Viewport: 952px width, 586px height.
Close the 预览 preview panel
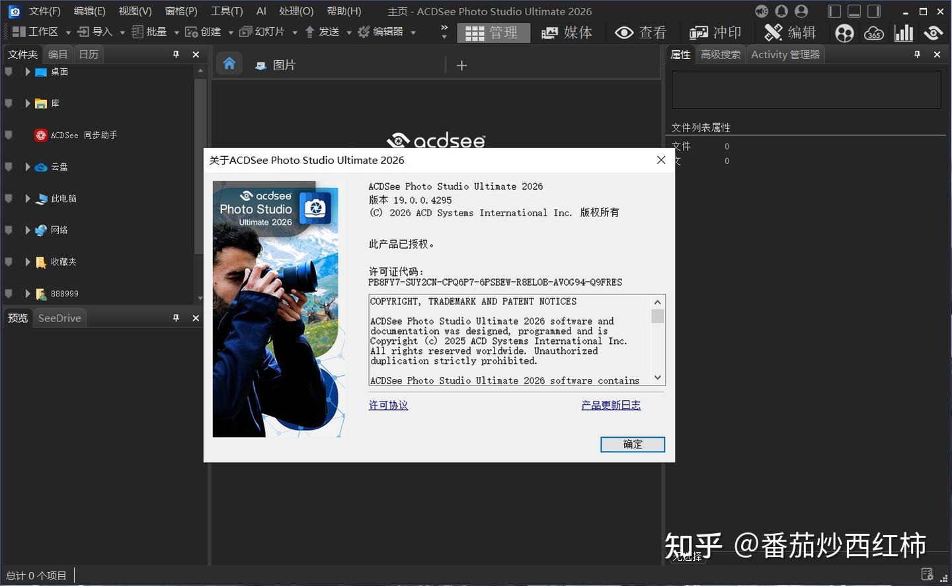196,318
